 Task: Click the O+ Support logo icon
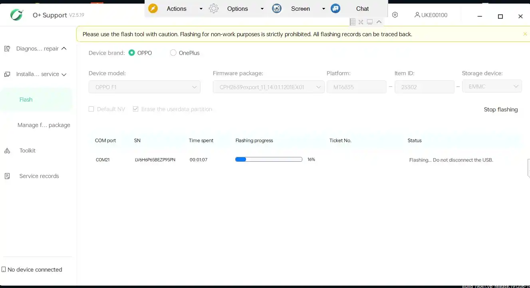(17, 15)
